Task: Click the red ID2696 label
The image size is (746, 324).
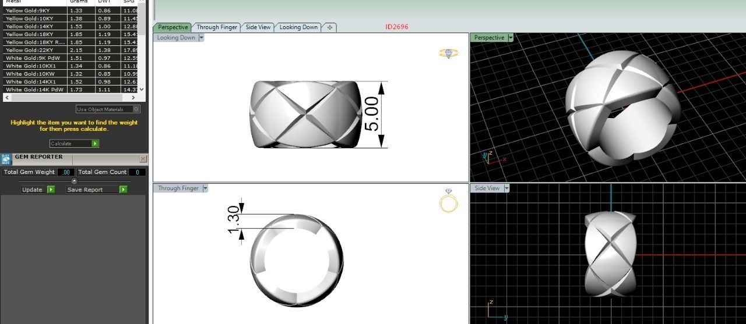Action: (x=397, y=27)
